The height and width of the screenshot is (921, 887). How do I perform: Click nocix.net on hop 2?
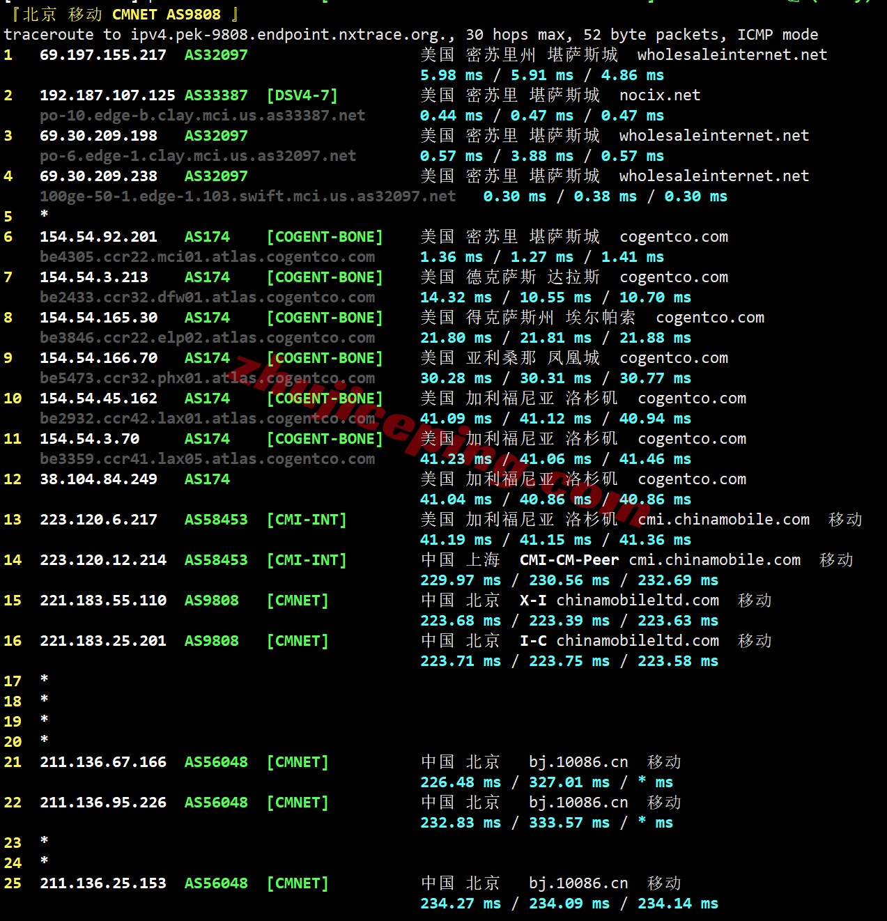[660, 95]
